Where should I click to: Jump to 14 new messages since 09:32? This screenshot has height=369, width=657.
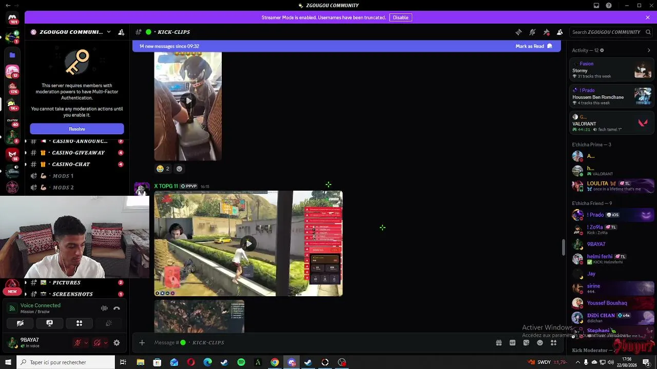coord(169,46)
